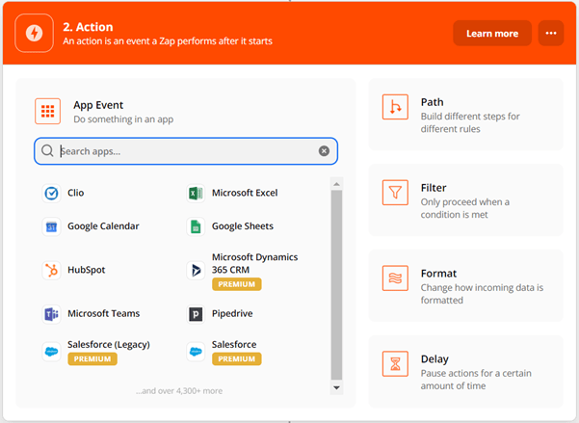This screenshot has height=423, width=579.
Task: Focus the Search apps input field
Action: 186,151
